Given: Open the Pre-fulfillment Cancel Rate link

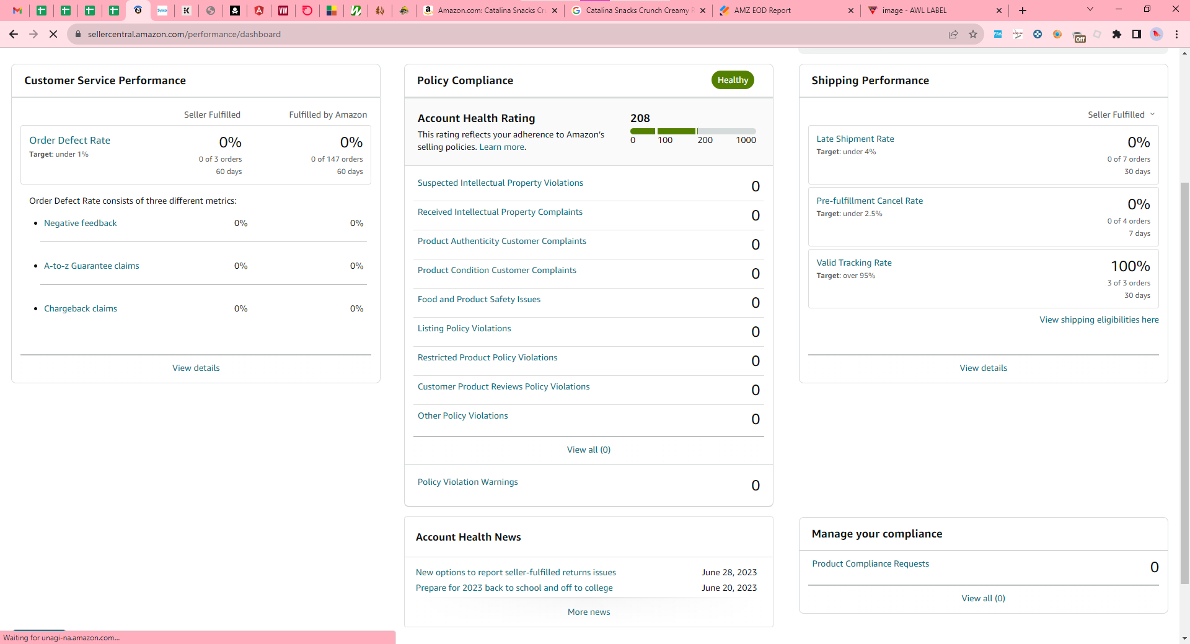Looking at the screenshot, I should point(870,201).
